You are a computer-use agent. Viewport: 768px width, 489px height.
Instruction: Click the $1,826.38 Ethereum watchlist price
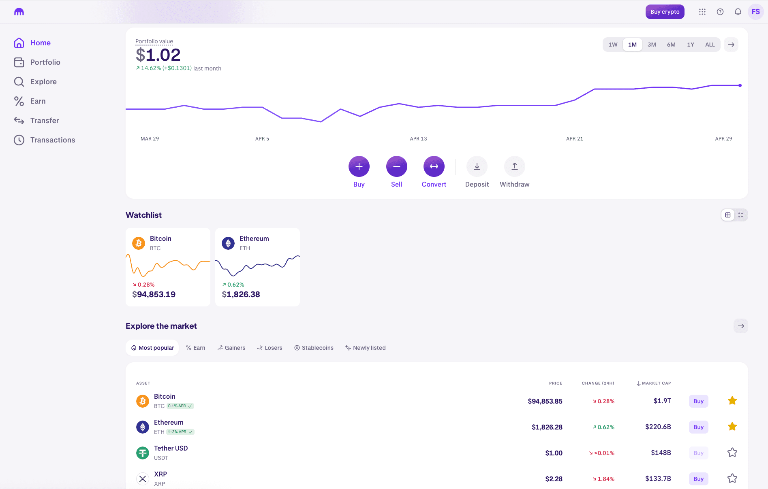click(x=241, y=294)
